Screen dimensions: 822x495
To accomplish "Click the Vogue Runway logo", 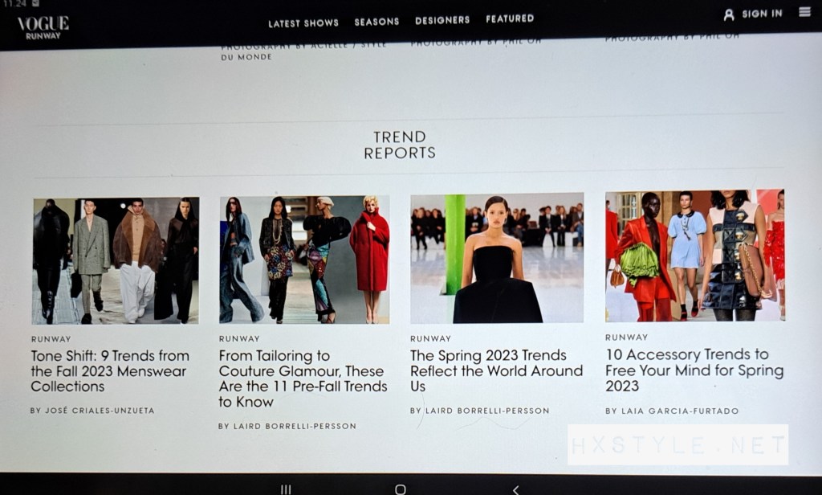I will [43, 27].
